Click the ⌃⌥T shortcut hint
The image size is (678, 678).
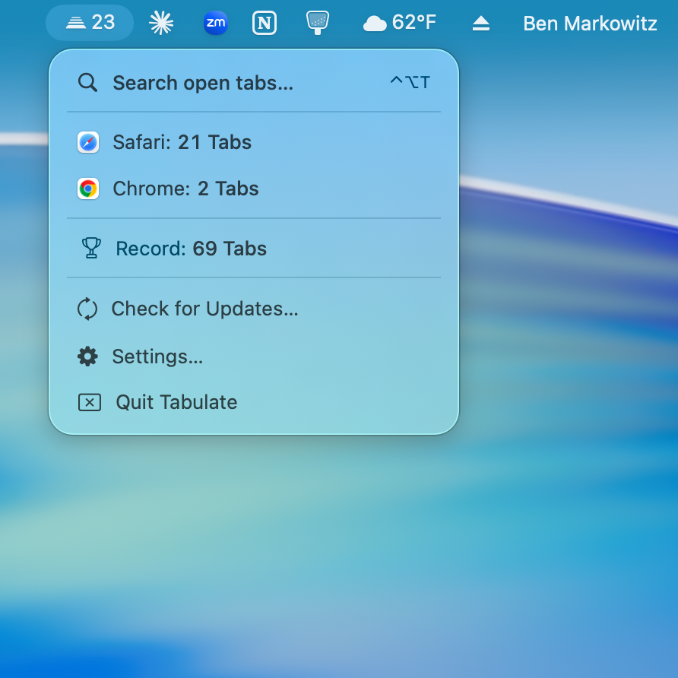(410, 82)
